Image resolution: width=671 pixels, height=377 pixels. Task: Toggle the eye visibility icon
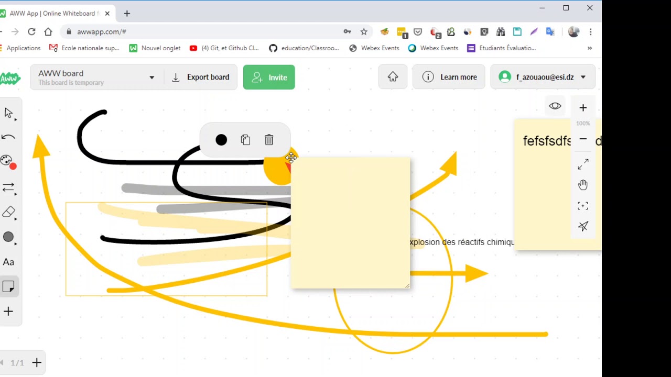(x=555, y=106)
